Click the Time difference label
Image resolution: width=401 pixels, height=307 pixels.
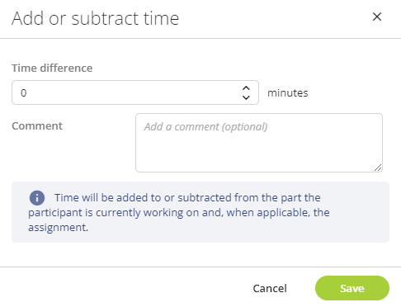[x=52, y=68]
